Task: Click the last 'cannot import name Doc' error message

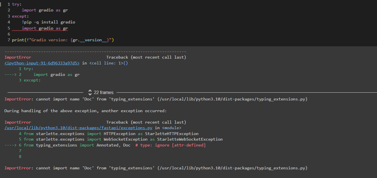Action: click(x=156, y=168)
